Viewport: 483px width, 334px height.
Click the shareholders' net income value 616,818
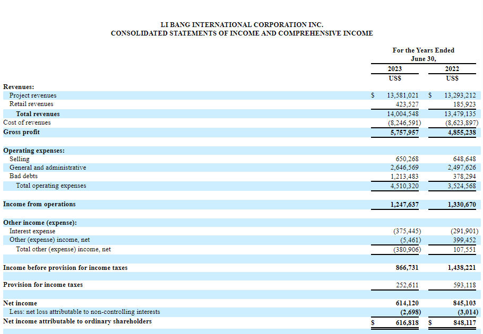(407, 323)
